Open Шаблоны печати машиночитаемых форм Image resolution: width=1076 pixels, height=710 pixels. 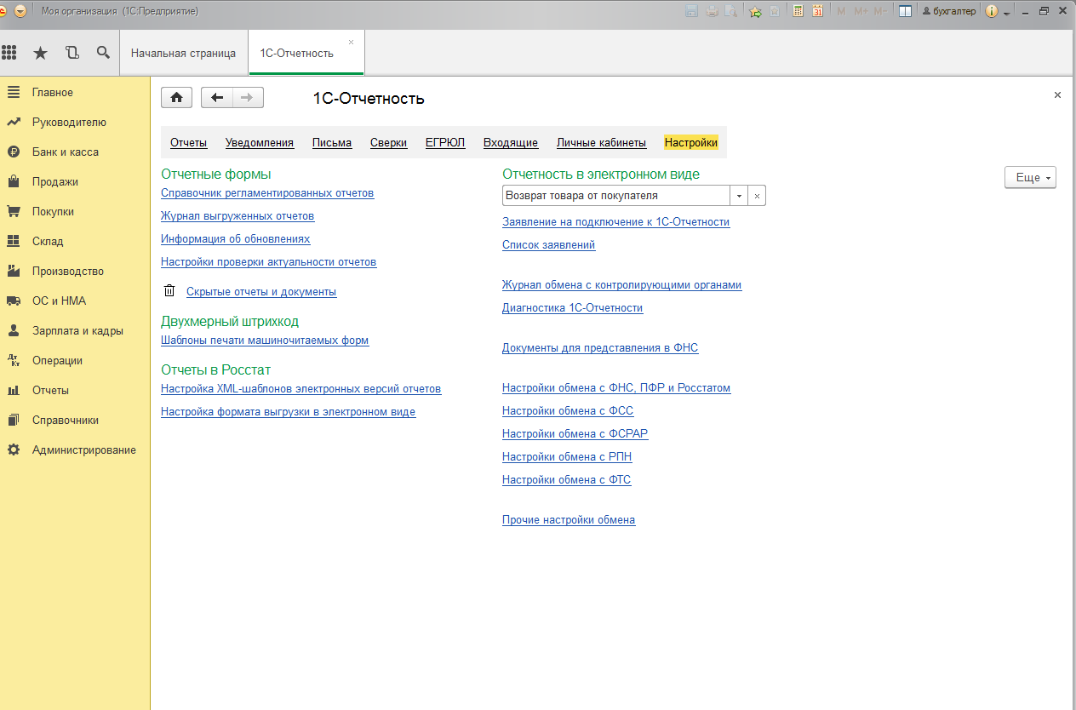265,341
